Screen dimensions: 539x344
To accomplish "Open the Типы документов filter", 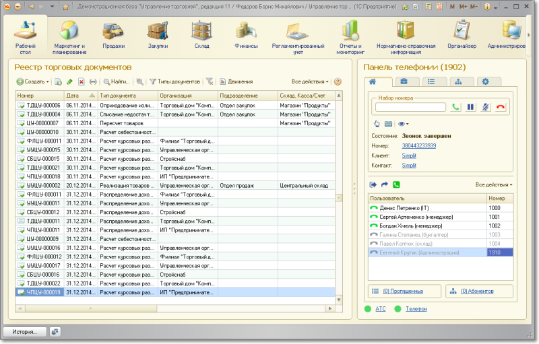I will [x=175, y=81].
